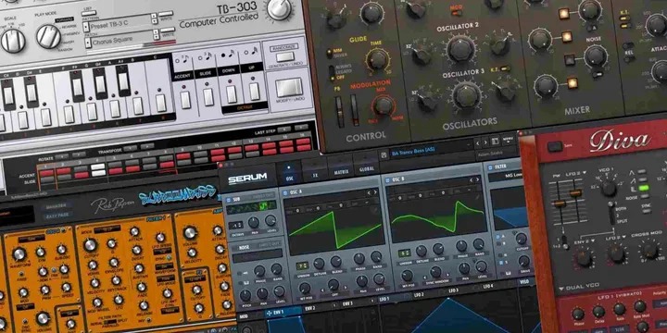This screenshot has width=667, height=333.
Task: Click the save preset disk icon in Serum
Action: 384,154
